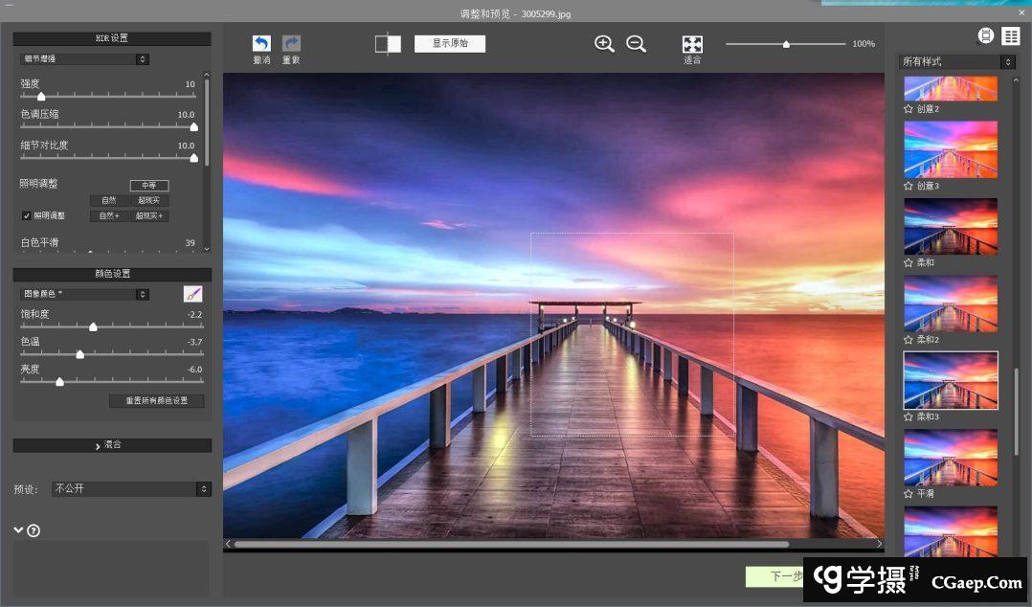Switch presets to single-column view icon
The width and height of the screenshot is (1032, 607).
(x=986, y=36)
